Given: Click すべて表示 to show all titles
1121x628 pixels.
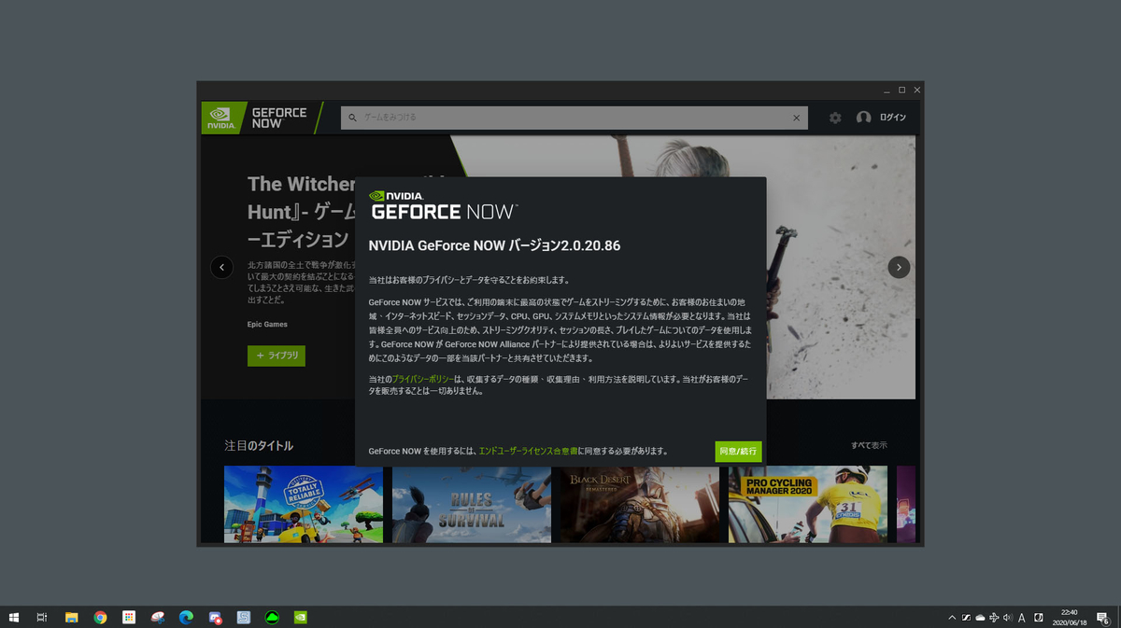Looking at the screenshot, I should 869,445.
